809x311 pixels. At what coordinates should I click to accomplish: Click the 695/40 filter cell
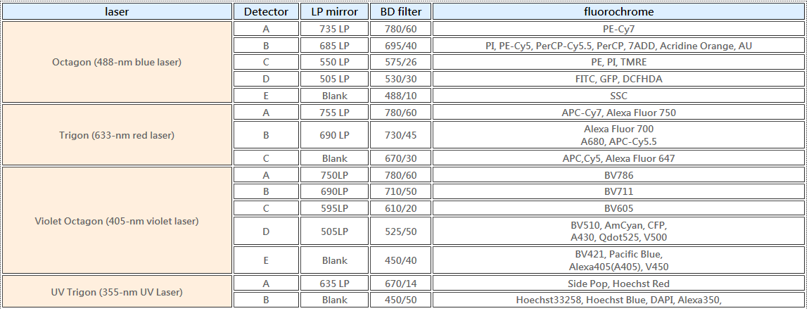pos(400,46)
